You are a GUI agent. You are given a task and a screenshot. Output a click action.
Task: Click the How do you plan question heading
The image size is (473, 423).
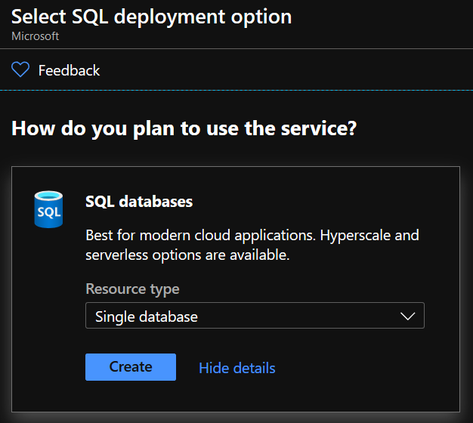[184, 129]
